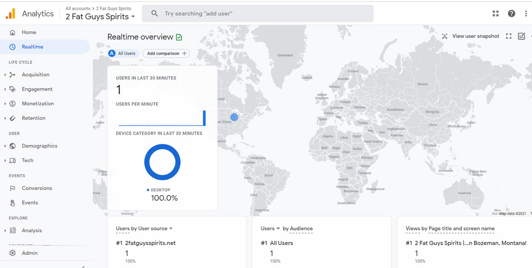Select Realtime in the sidebar

(x=45, y=47)
